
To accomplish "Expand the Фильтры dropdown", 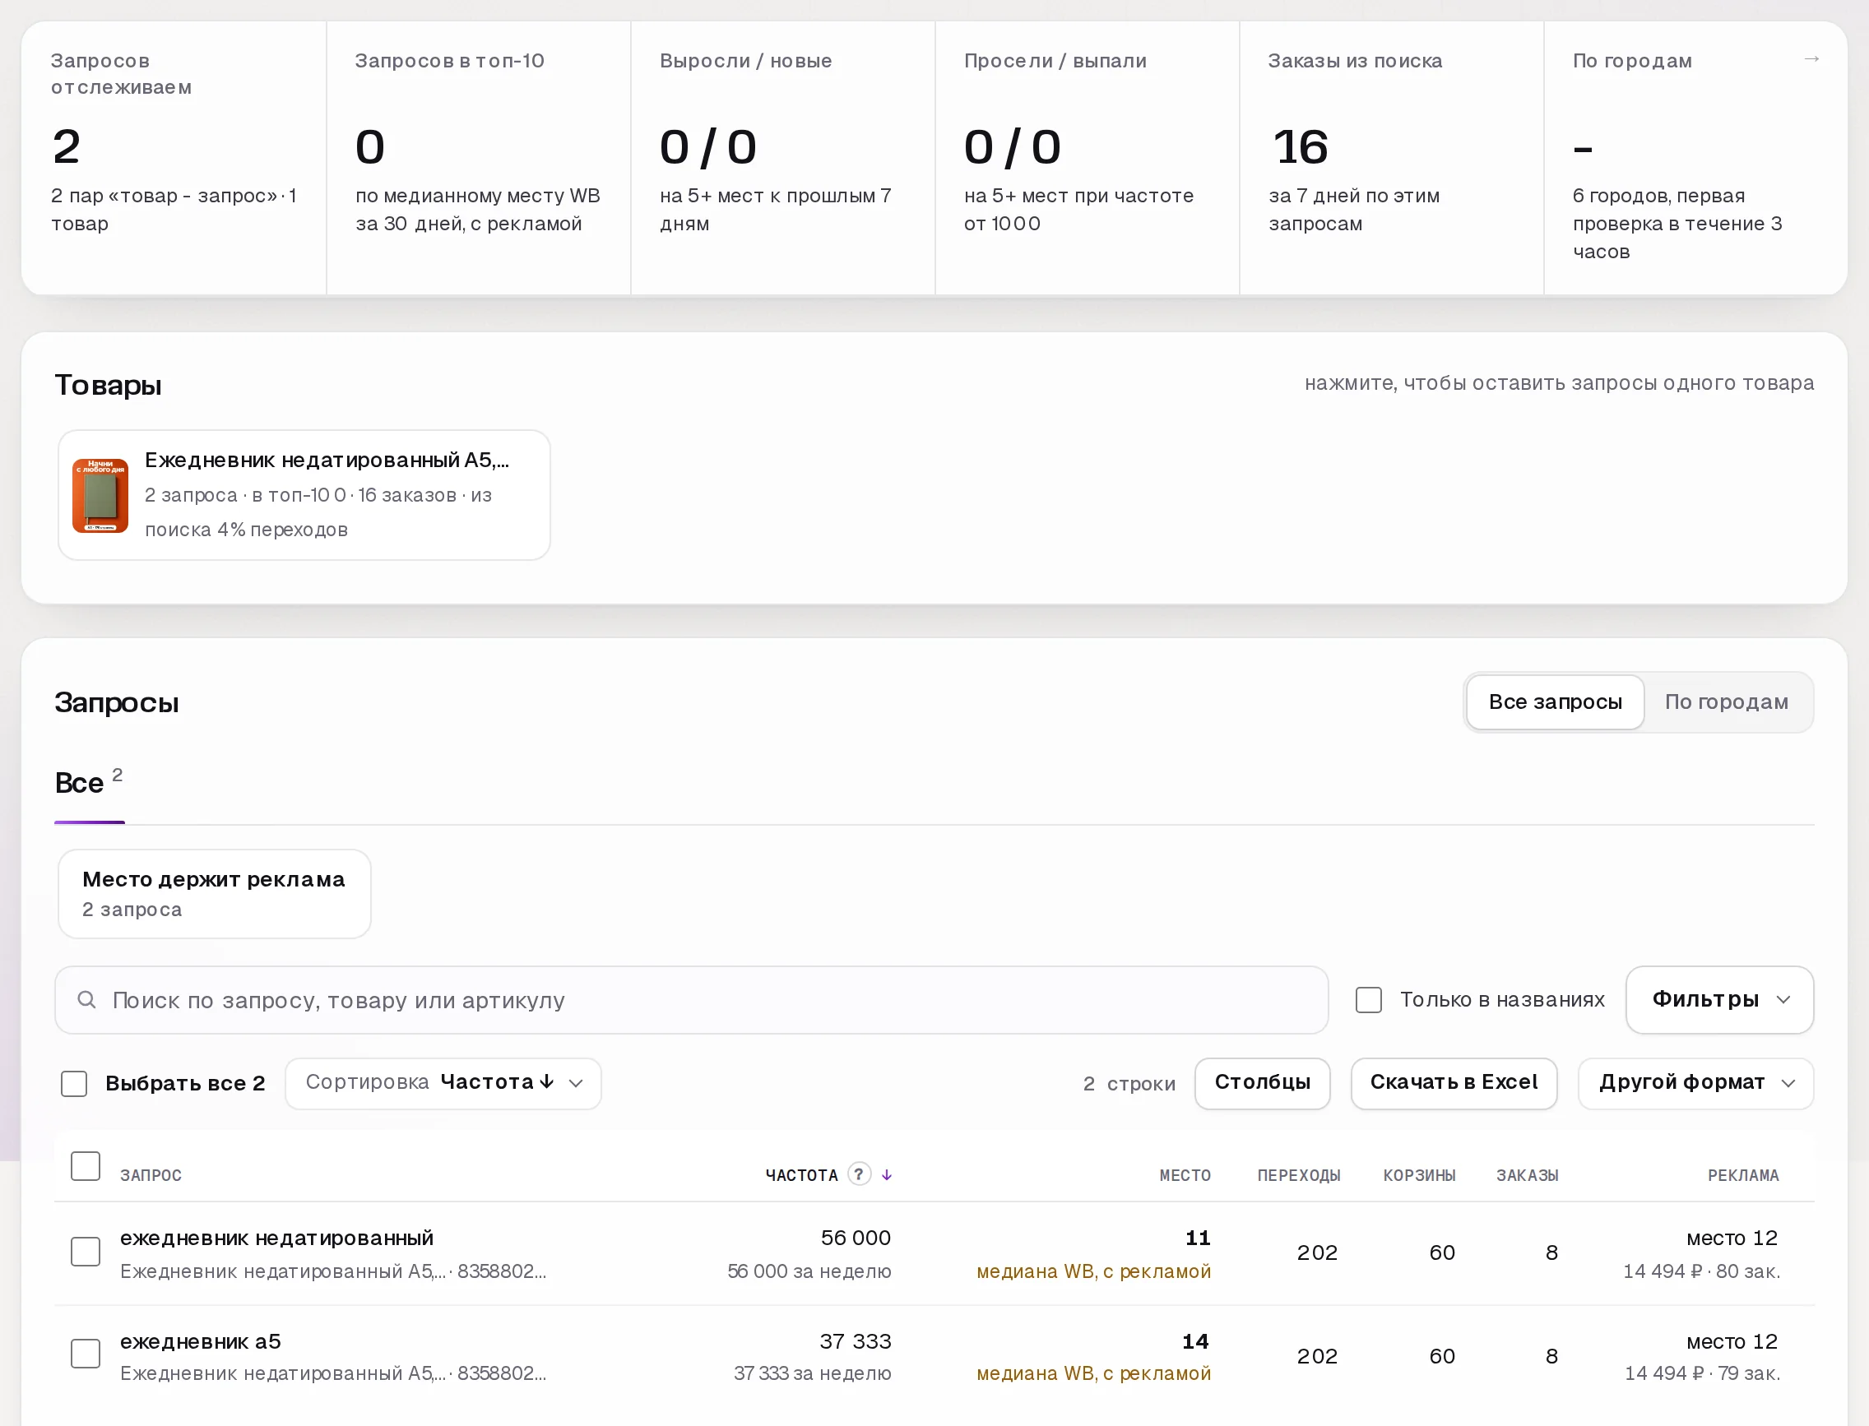I will point(1719,1000).
